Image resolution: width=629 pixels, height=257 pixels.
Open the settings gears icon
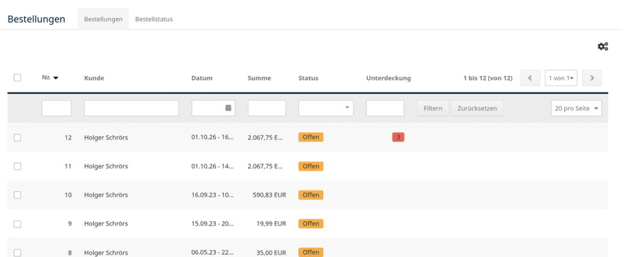pos(603,46)
